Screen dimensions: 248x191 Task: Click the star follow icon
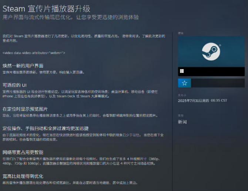click(184, 83)
